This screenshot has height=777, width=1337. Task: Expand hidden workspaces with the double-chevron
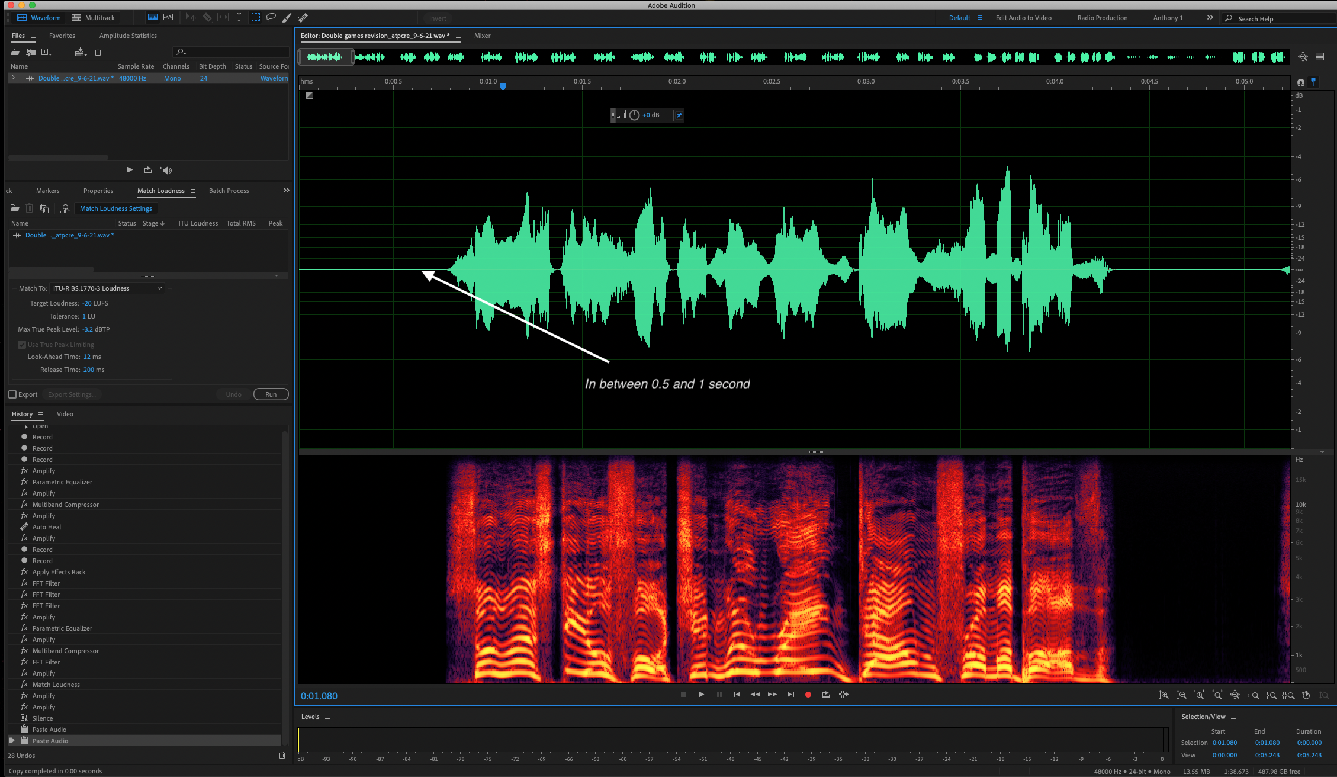coord(1210,18)
